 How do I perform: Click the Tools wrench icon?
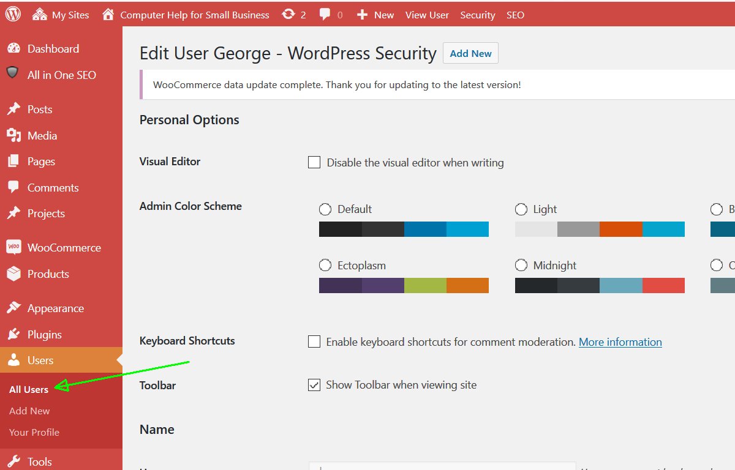pyautogui.click(x=13, y=461)
